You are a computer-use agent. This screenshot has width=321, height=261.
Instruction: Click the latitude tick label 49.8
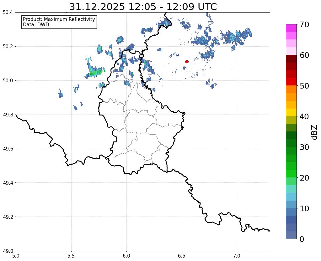point(8,115)
